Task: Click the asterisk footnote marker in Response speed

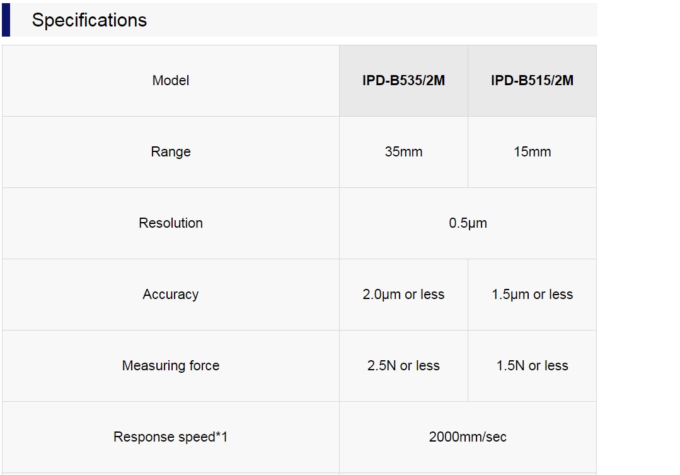Action: click(x=218, y=435)
